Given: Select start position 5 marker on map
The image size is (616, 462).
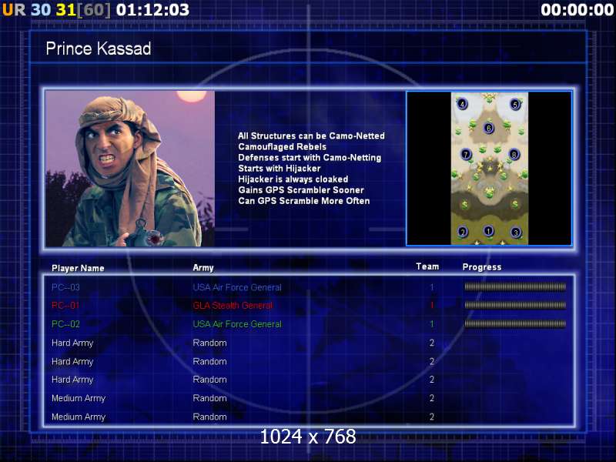Looking at the screenshot, I should [x=515, y=104].
